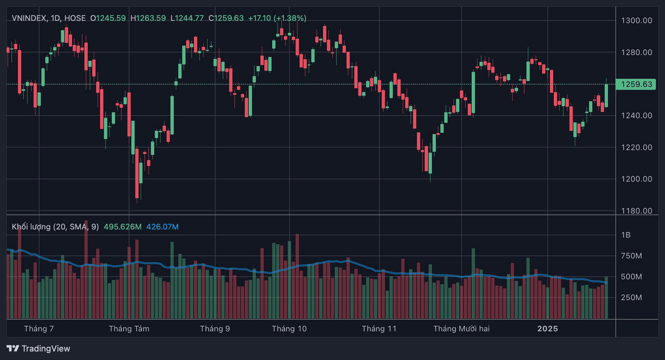Click the latest green volume bar

point(606,298)
